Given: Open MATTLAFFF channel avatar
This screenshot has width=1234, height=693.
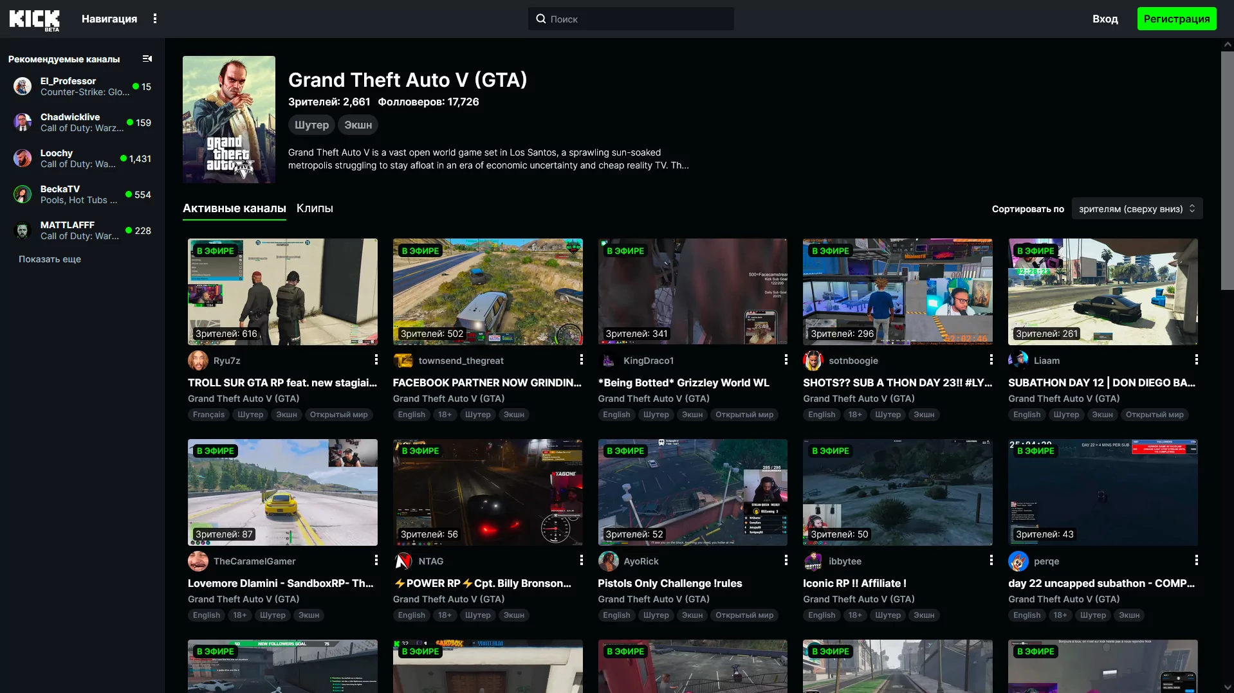Looking at the screenshot, I should click(23, 230).
